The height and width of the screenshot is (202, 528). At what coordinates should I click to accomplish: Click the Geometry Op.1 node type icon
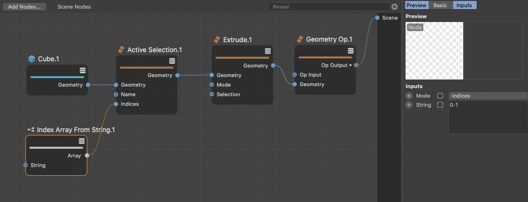tap(300, 39)
